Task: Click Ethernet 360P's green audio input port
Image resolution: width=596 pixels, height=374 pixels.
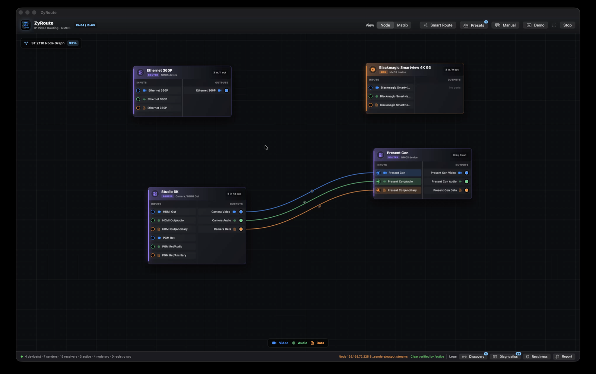Action: click(x=138, y=99)
